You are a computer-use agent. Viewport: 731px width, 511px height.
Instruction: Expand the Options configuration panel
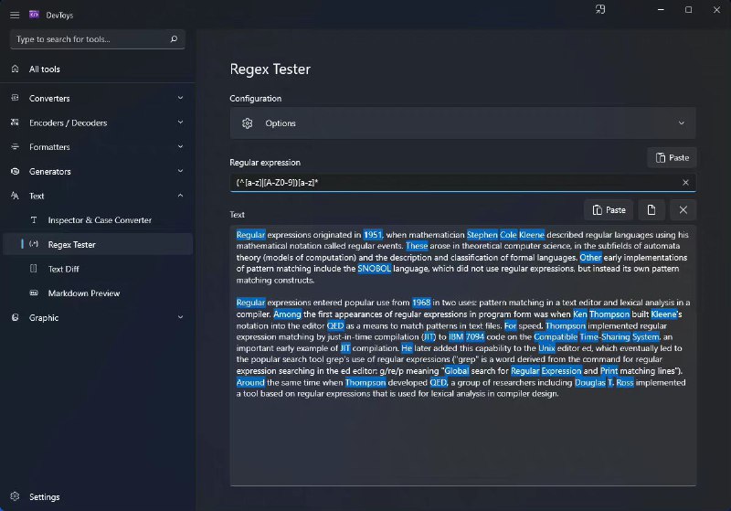[682, 123]
